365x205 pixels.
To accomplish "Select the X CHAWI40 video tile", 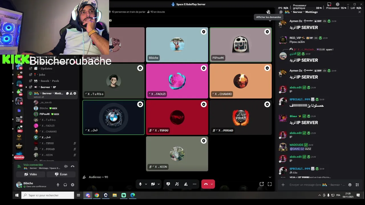I will click(241, 81).
